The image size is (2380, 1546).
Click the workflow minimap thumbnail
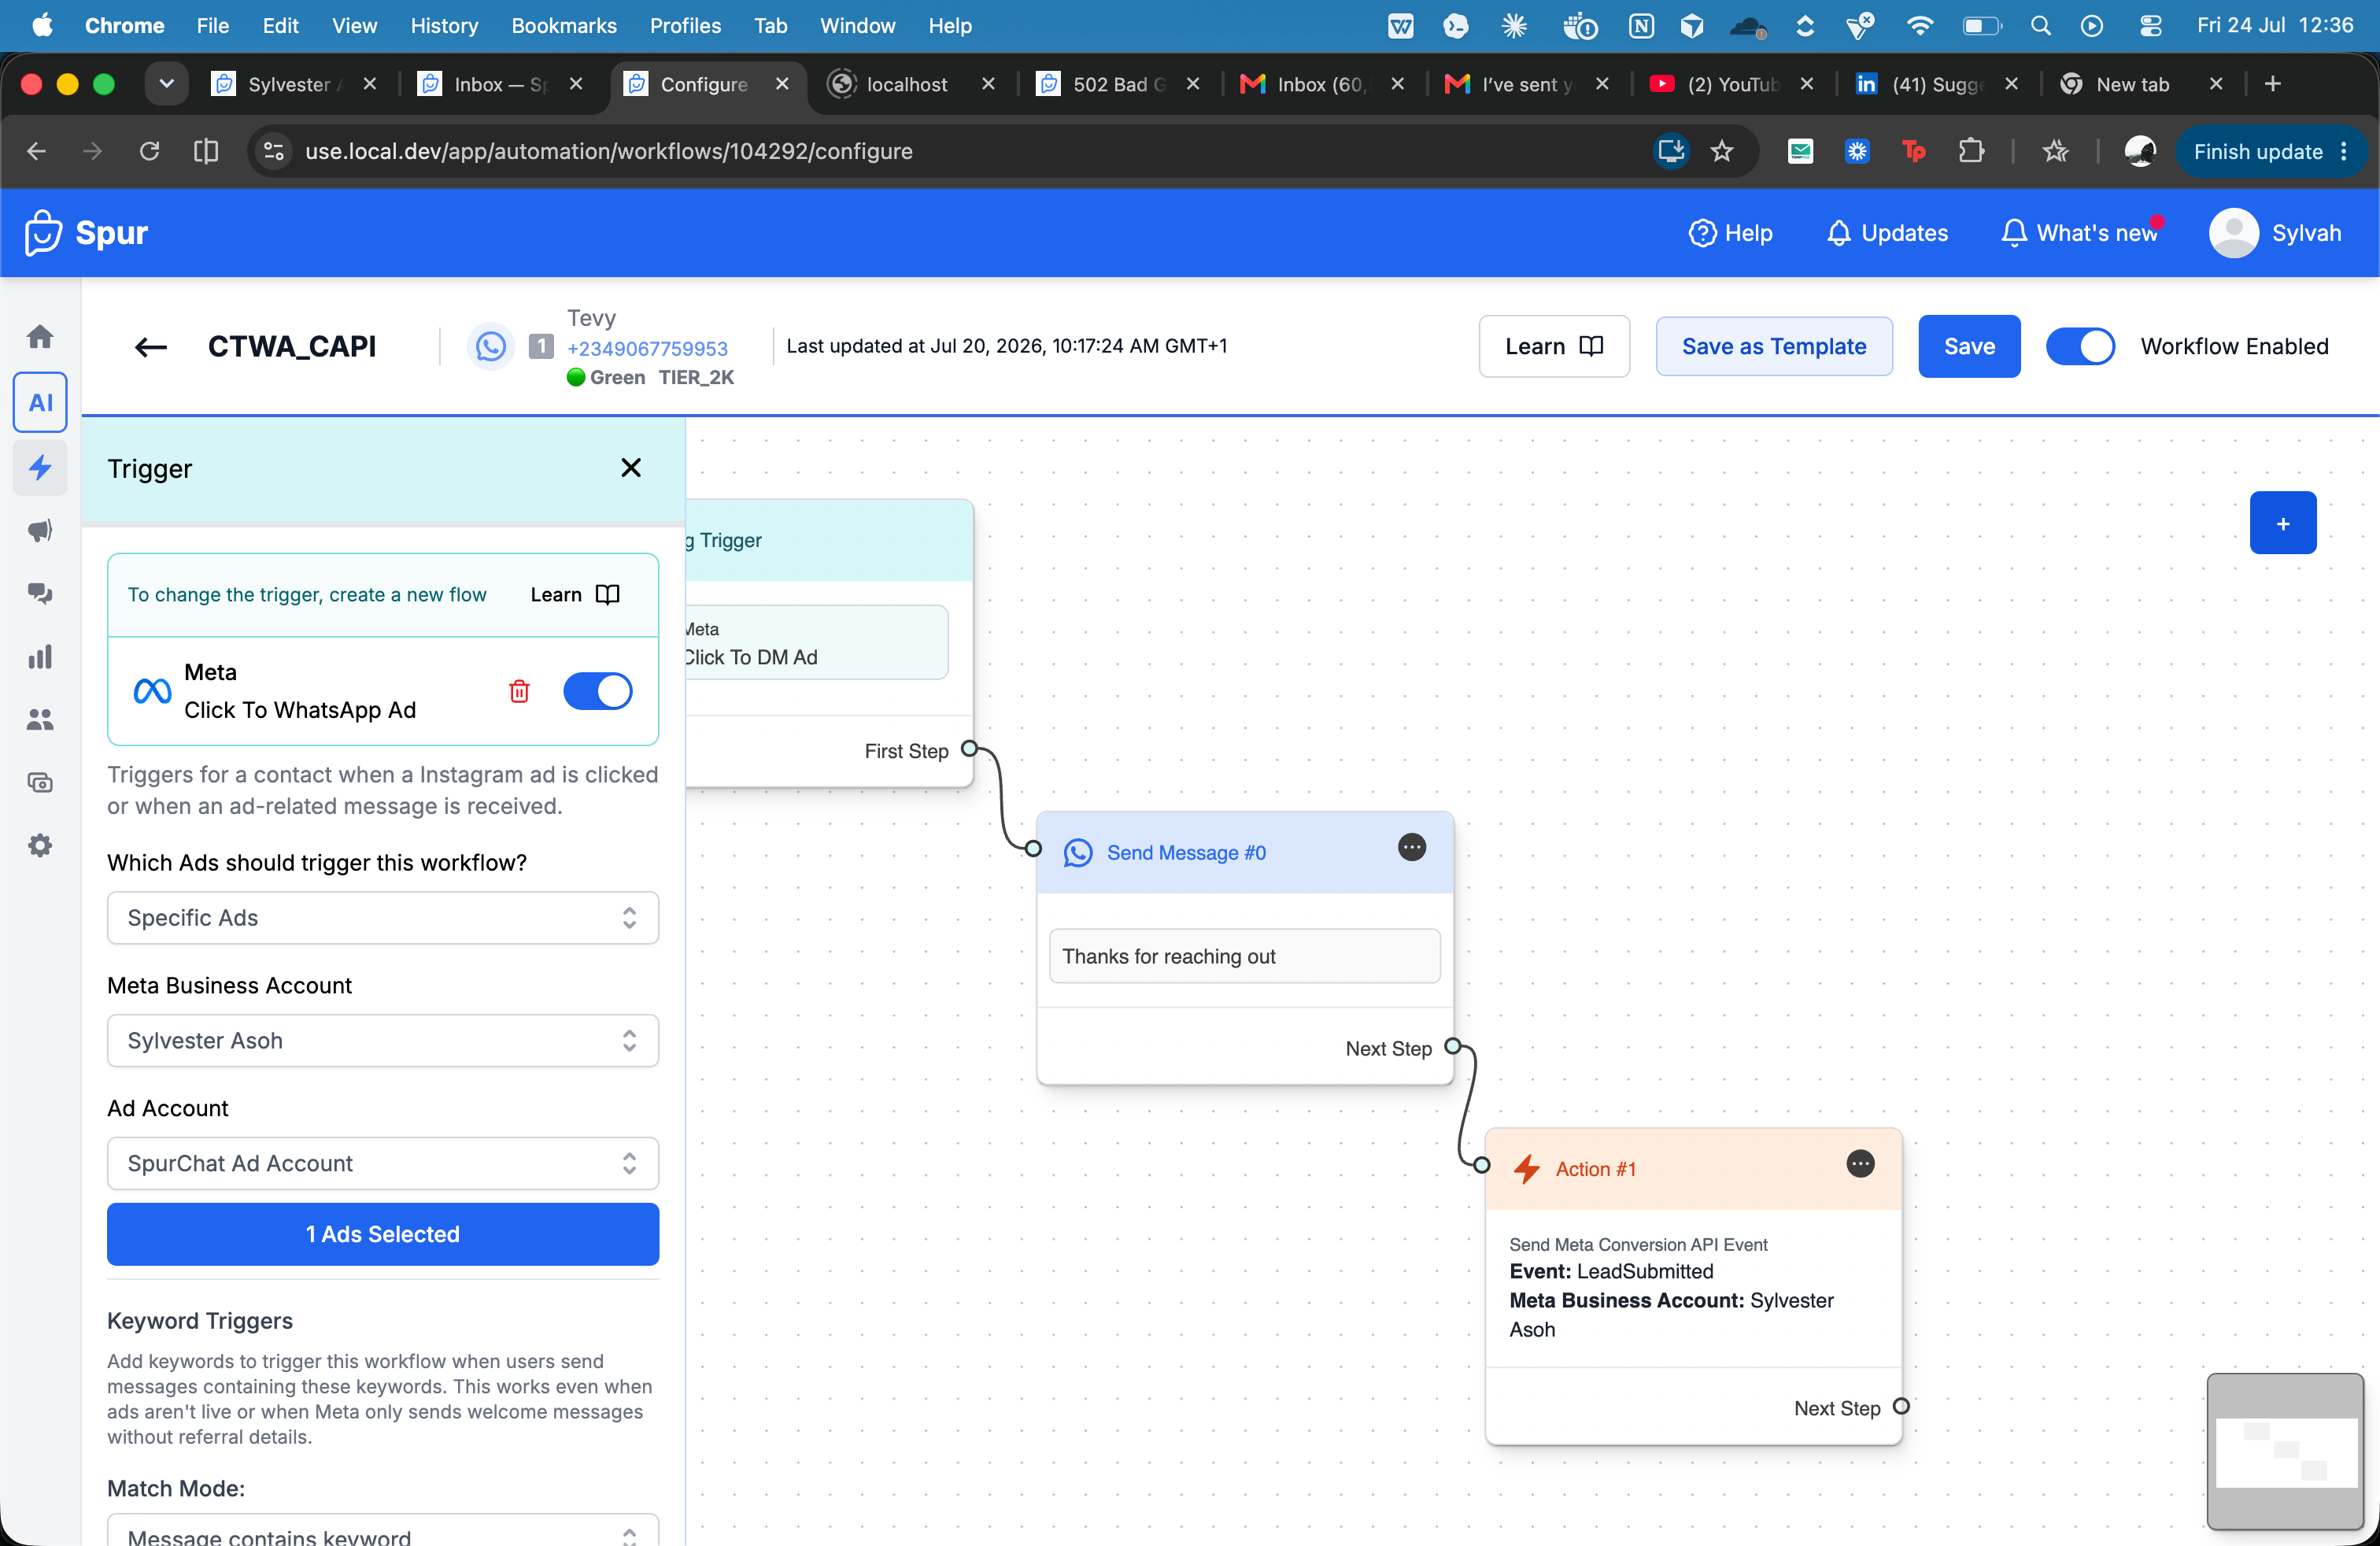coord(2285,1452)
